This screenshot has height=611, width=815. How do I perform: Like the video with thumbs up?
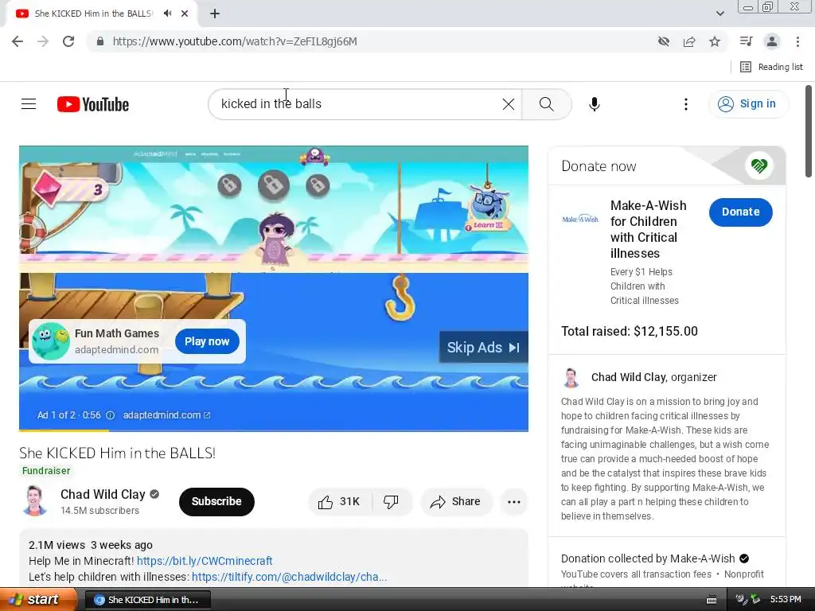(339, 501)
